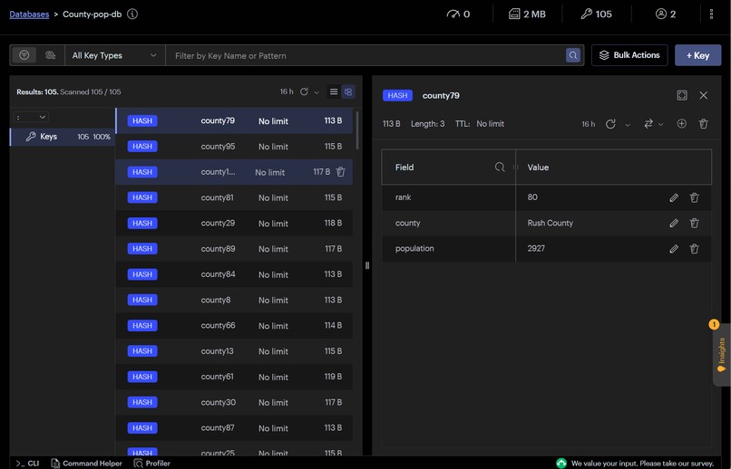Select the county89 key row
Image resolution: width=731 pixels, height=469 pixels.
(234, 249)
